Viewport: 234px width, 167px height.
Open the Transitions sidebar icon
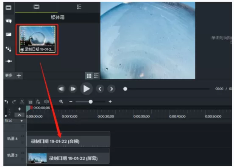point(8,34)
